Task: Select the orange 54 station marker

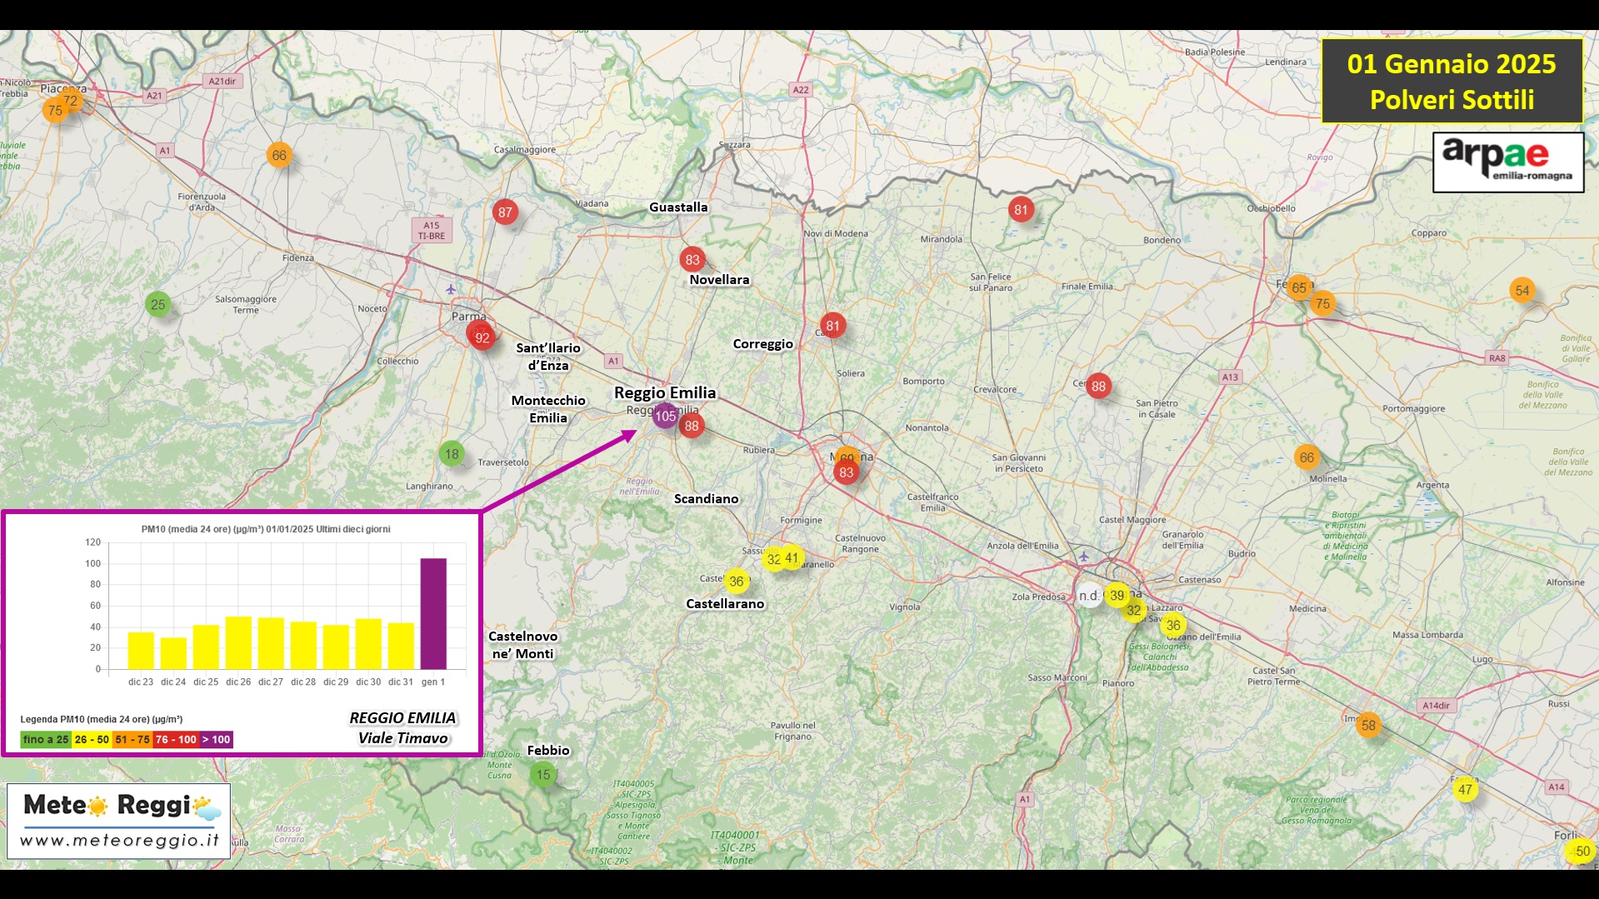Action: point(1522,291)
